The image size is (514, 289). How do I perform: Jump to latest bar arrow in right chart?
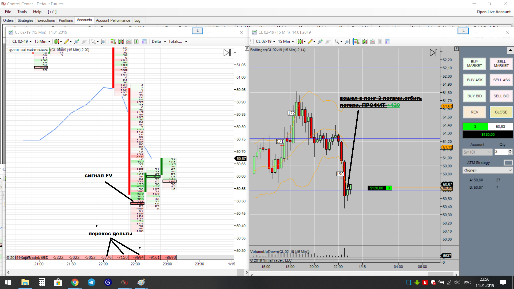pos(433,53)
